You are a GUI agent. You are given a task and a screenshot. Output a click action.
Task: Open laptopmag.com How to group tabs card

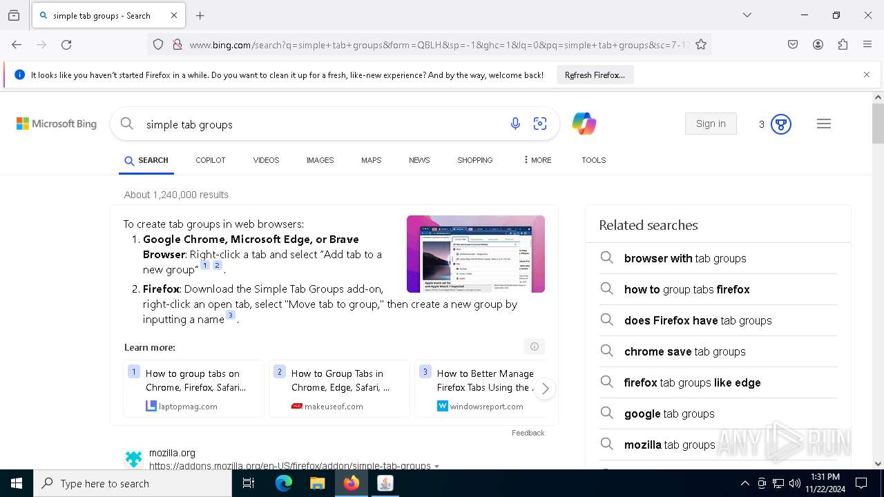click(193, 389)
